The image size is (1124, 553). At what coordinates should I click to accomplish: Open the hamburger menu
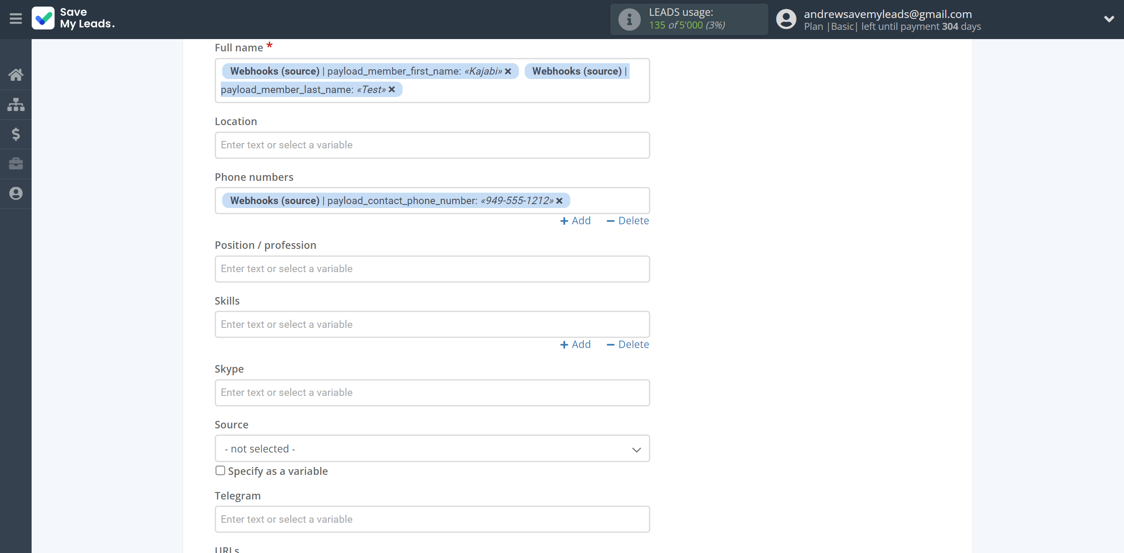pyautogui.click(x=16, y=19)
